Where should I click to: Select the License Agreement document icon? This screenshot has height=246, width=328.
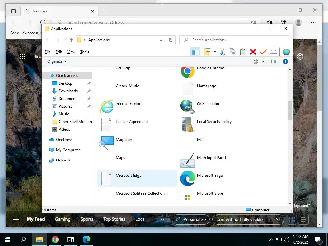[106, 125]
